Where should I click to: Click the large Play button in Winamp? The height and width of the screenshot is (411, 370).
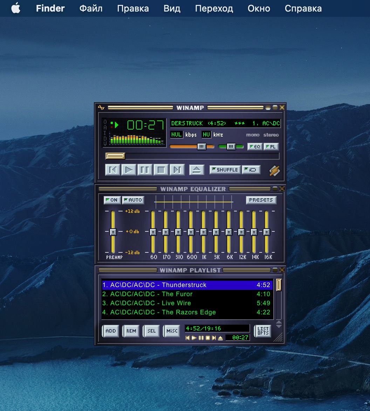click(x=129, y=170)
